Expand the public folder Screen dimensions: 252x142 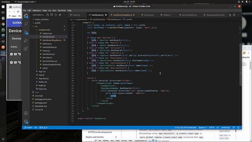click(x=38, y=23)
